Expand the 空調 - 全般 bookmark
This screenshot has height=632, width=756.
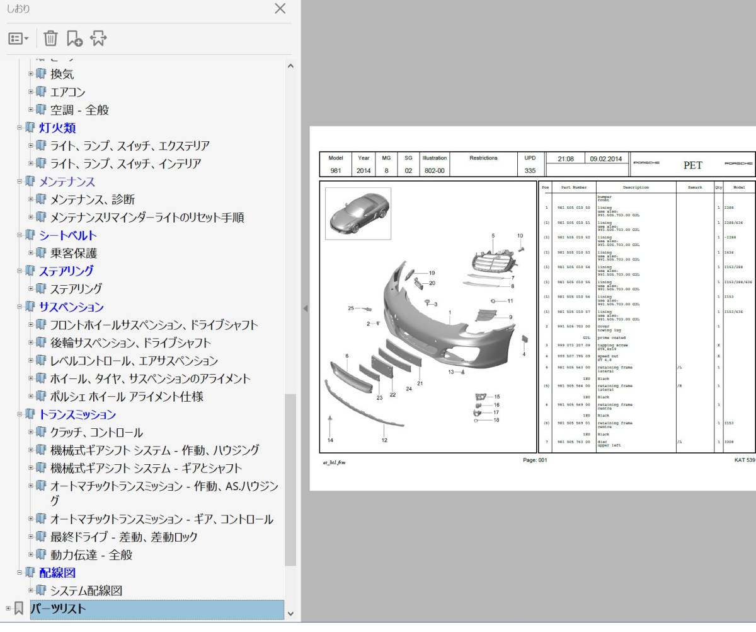(x=30, y=109)
